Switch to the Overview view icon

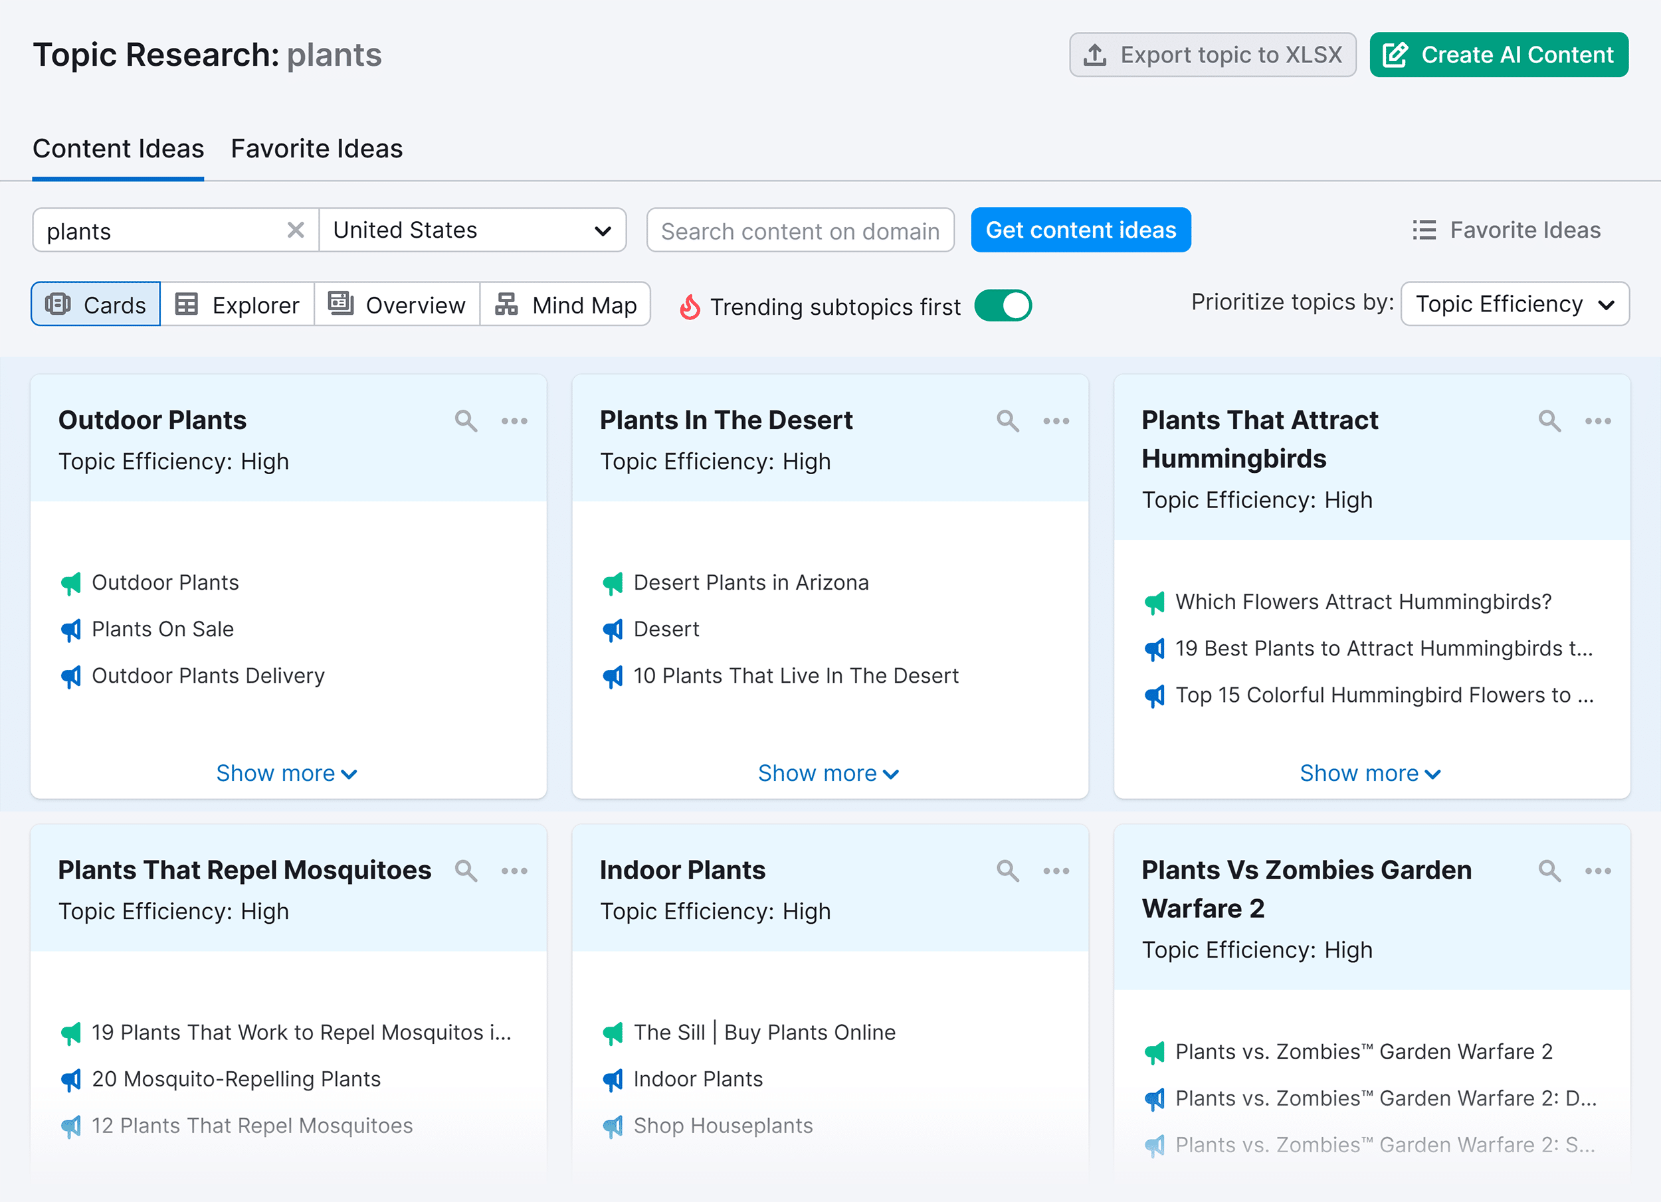[342, 305]
